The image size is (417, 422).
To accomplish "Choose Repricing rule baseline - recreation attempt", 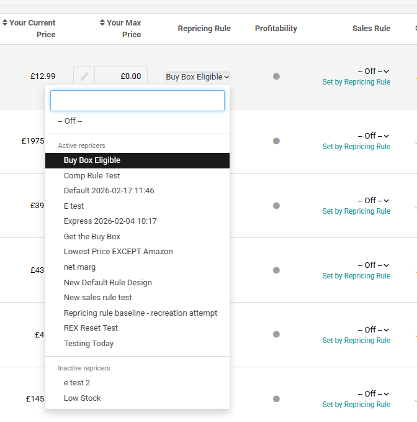I will [x=137, y=313].
